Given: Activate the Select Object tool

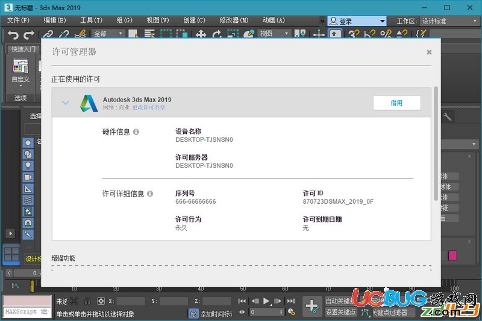Looking at the screenshot, I should (x=133, y=34).
